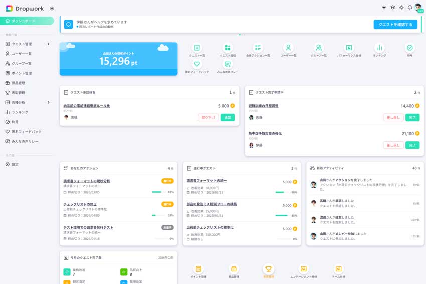Screen dimensions: 426x284
Task: Open チェックリストの修正 action link
Action: click(80, 204)
